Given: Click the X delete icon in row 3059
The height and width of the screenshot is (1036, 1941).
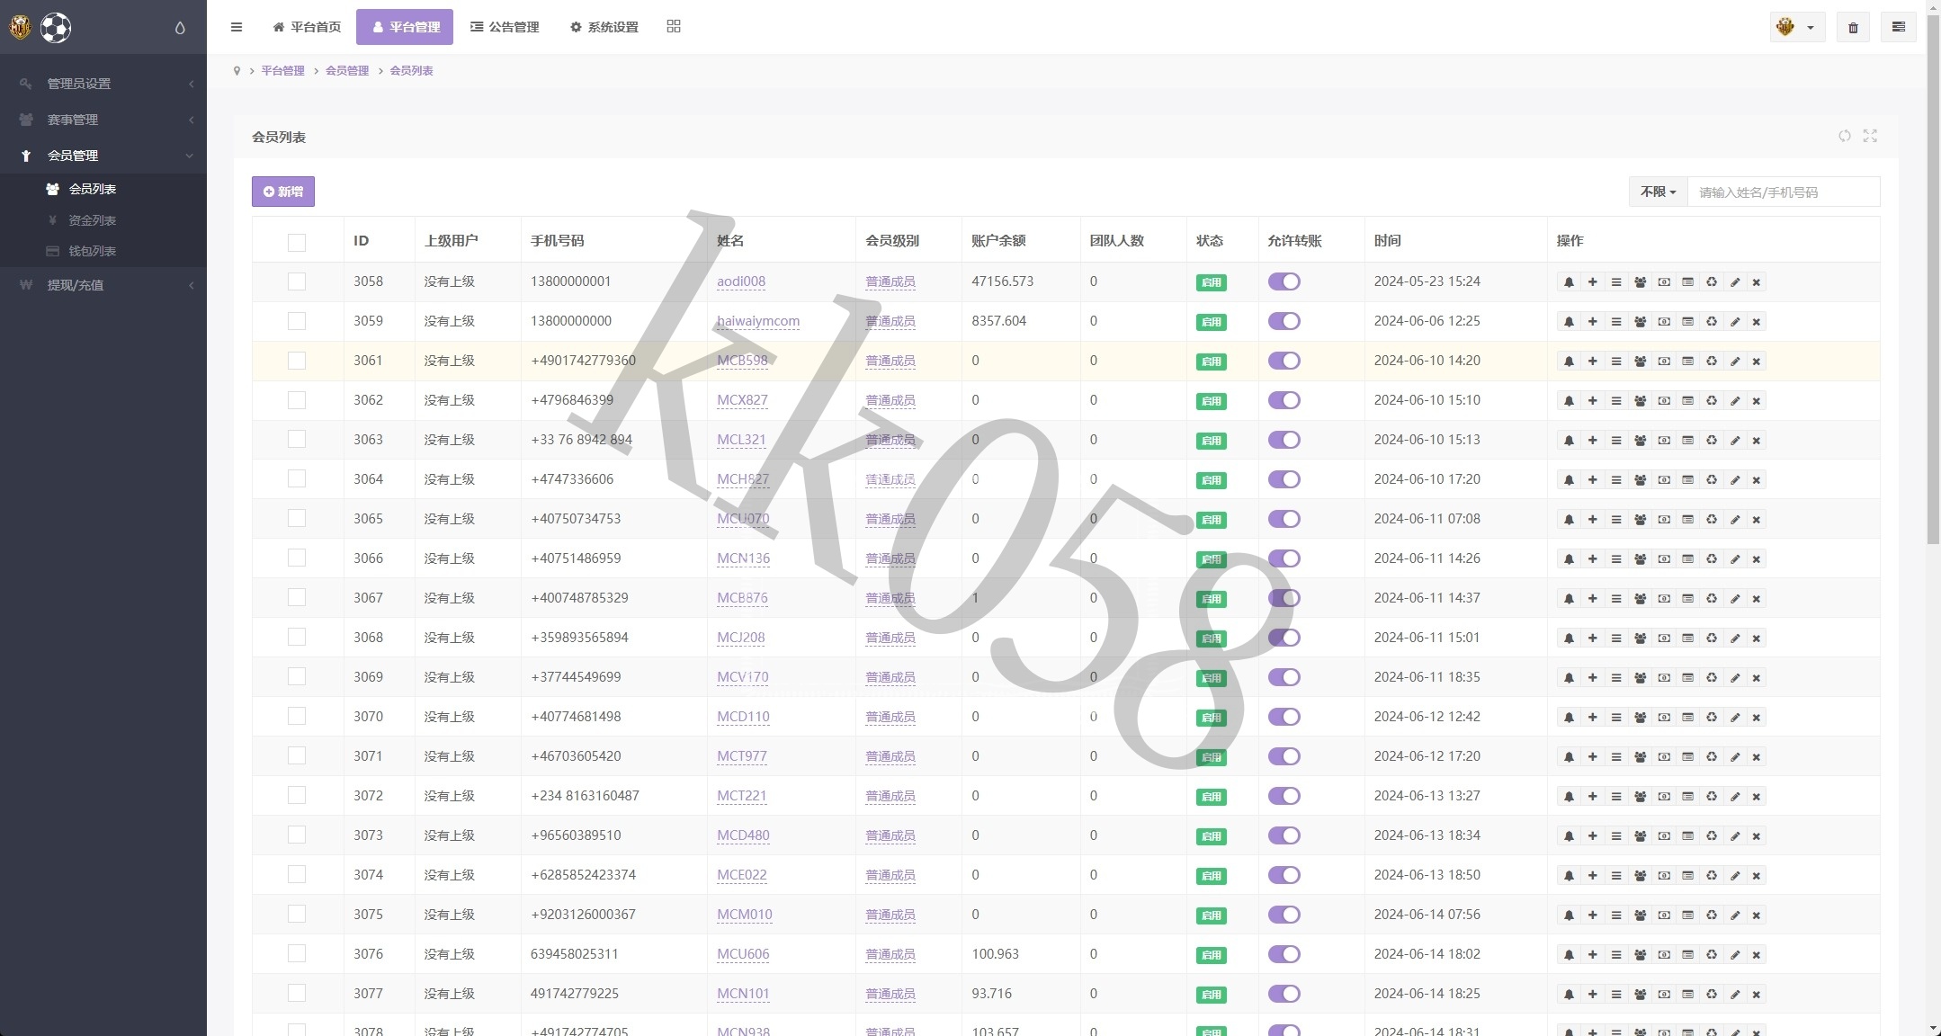Looking at the screenshot, I should tap(1756, 322).
